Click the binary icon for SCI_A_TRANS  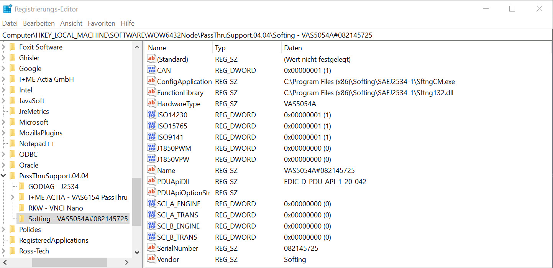point(152,215)
